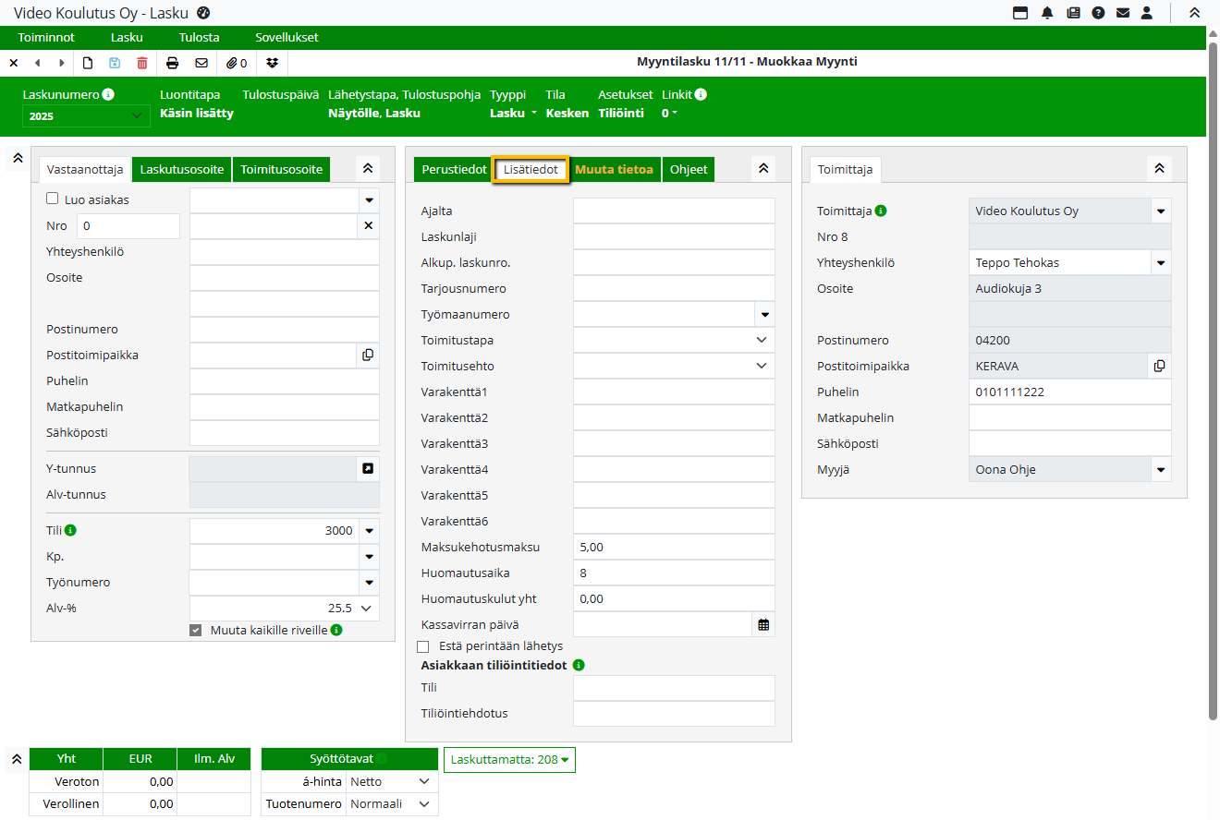Image resolution: width=1220 pixels, height=820 pixels.
Task: Click the Y-tunnus external lookup icon
Action: click(x=368, y=469)
